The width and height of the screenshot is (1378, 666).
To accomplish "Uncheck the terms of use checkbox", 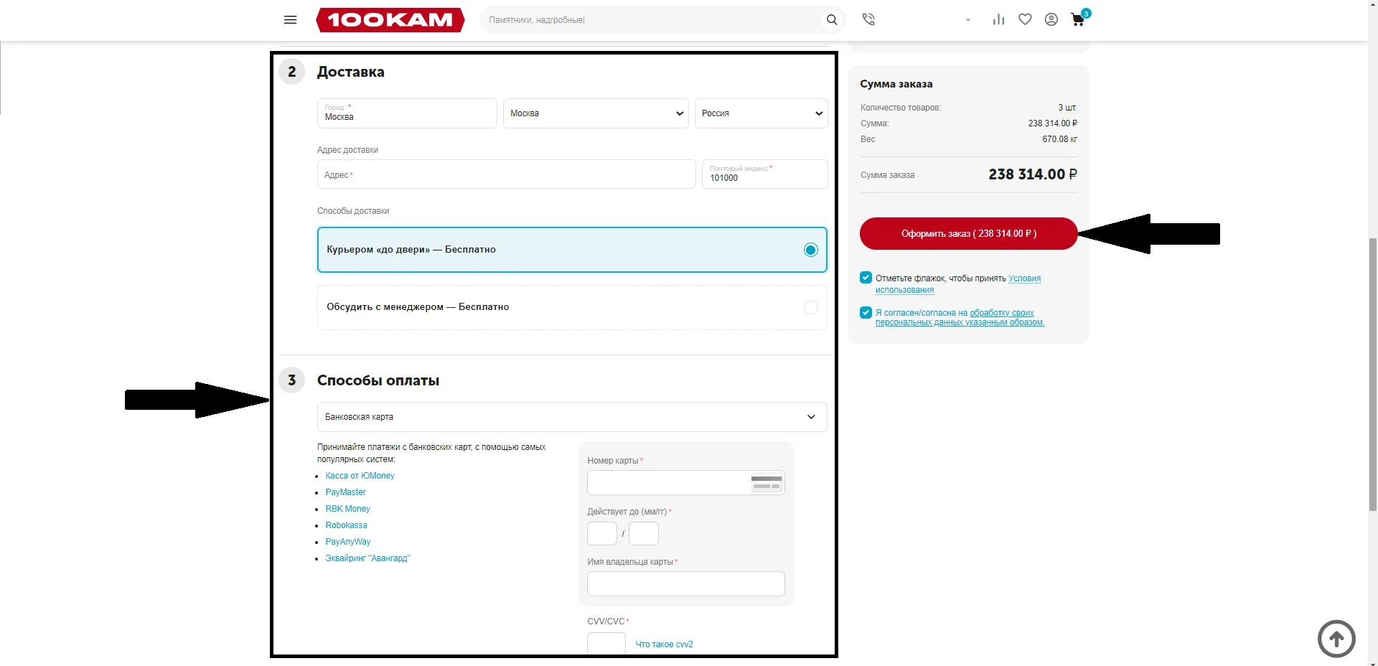I will click(x=866, y=278).
